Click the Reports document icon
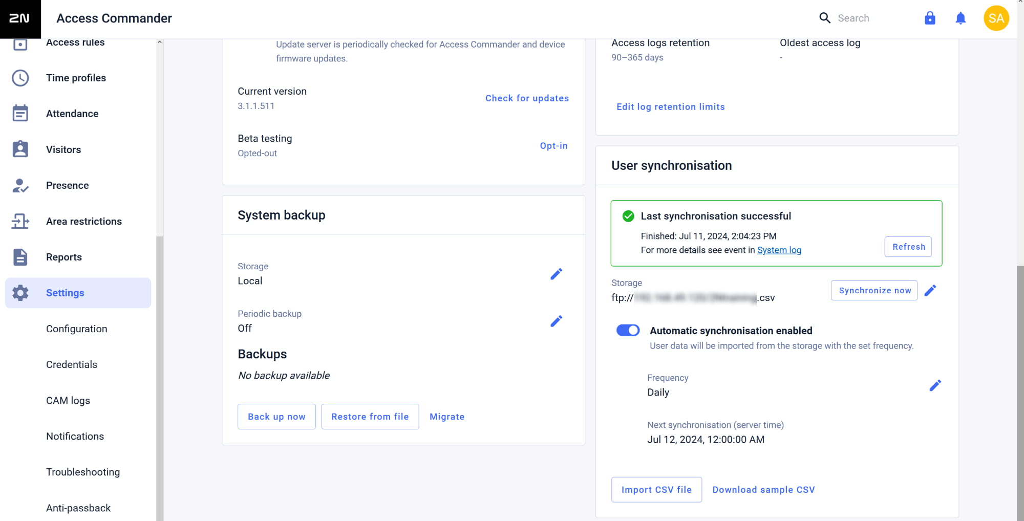This screenshot has width=1024, height=521. pyautogui.click(x=20, y=257)
